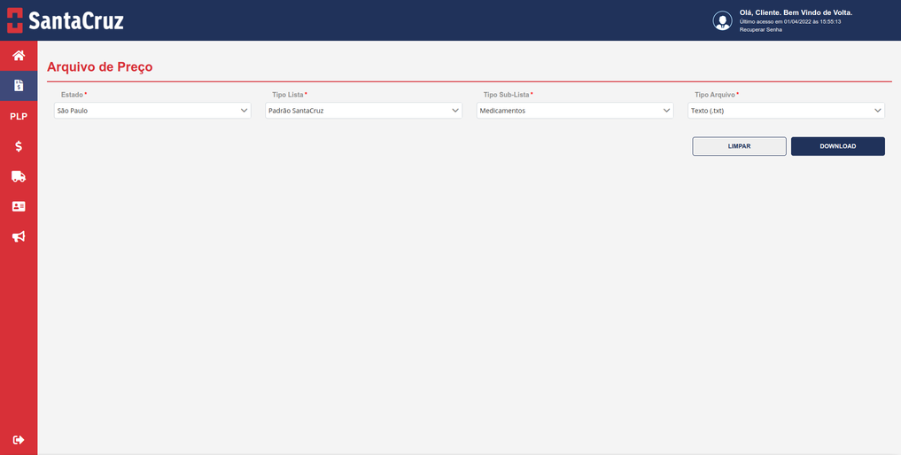Open the Tipo Arquivo Texto (.txt) dropdown

(x=786, y=111)
